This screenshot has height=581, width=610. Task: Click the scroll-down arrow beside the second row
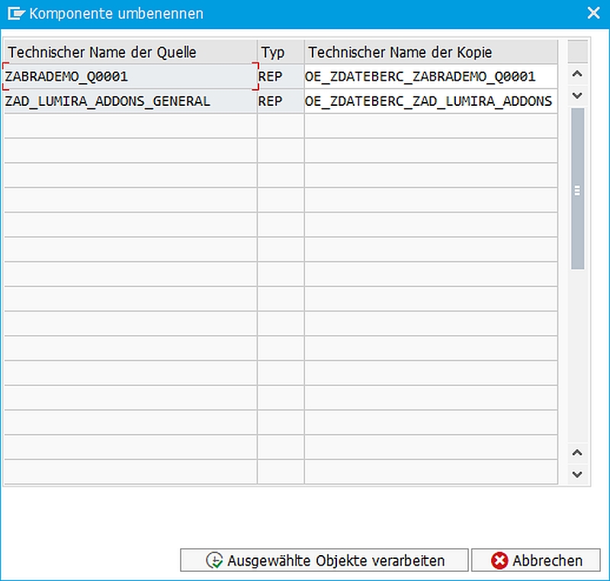pyautogui.click(x=577, y=96)
